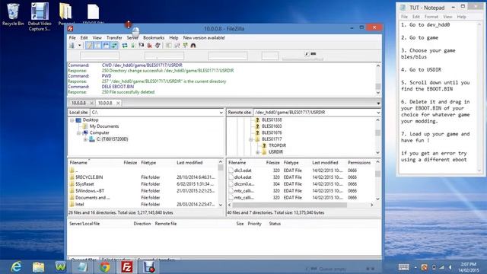The width and height of the screenshot is (487, 274).
Task: Open Google Chrome from taskbar
Action: click(x=105, y=267)
